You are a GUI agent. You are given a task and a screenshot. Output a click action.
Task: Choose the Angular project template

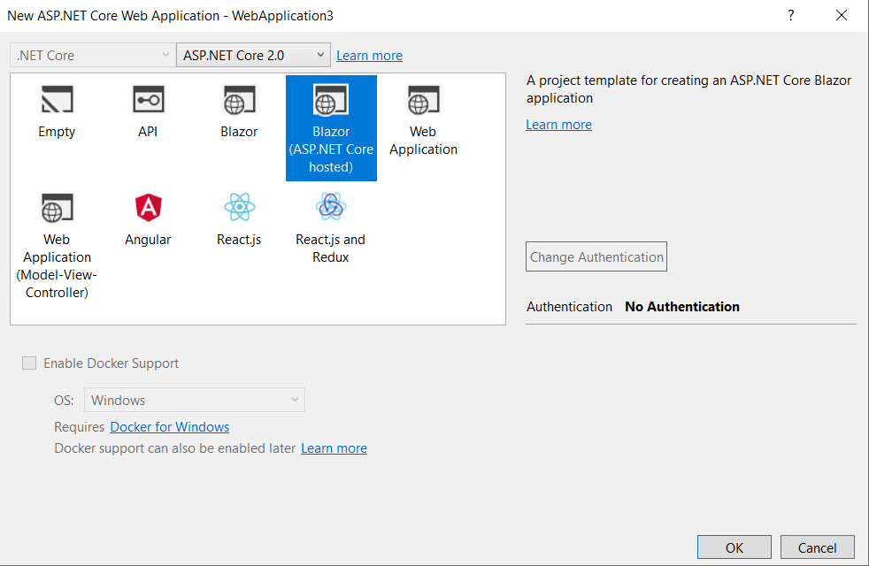click(148, 217)
